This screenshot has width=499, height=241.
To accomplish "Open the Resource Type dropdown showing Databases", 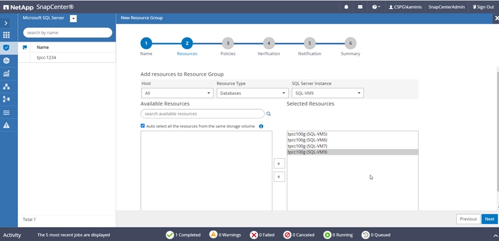I will (252, 93).
